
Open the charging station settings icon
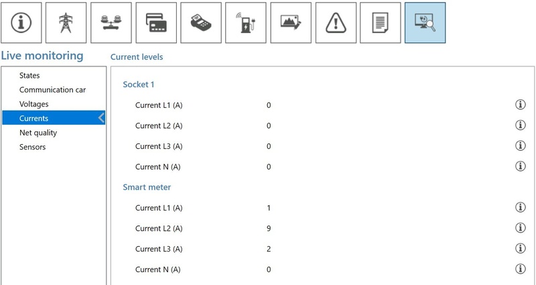pyautogui.click(x=246, y=23)
